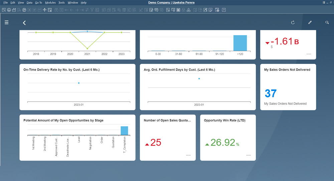Click the >120 bar in aging chart
The width and height of the screenshot is (334, 181).
(240, 43)
